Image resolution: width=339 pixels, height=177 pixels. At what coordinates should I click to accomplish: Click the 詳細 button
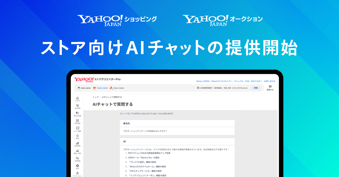point(256,88)
